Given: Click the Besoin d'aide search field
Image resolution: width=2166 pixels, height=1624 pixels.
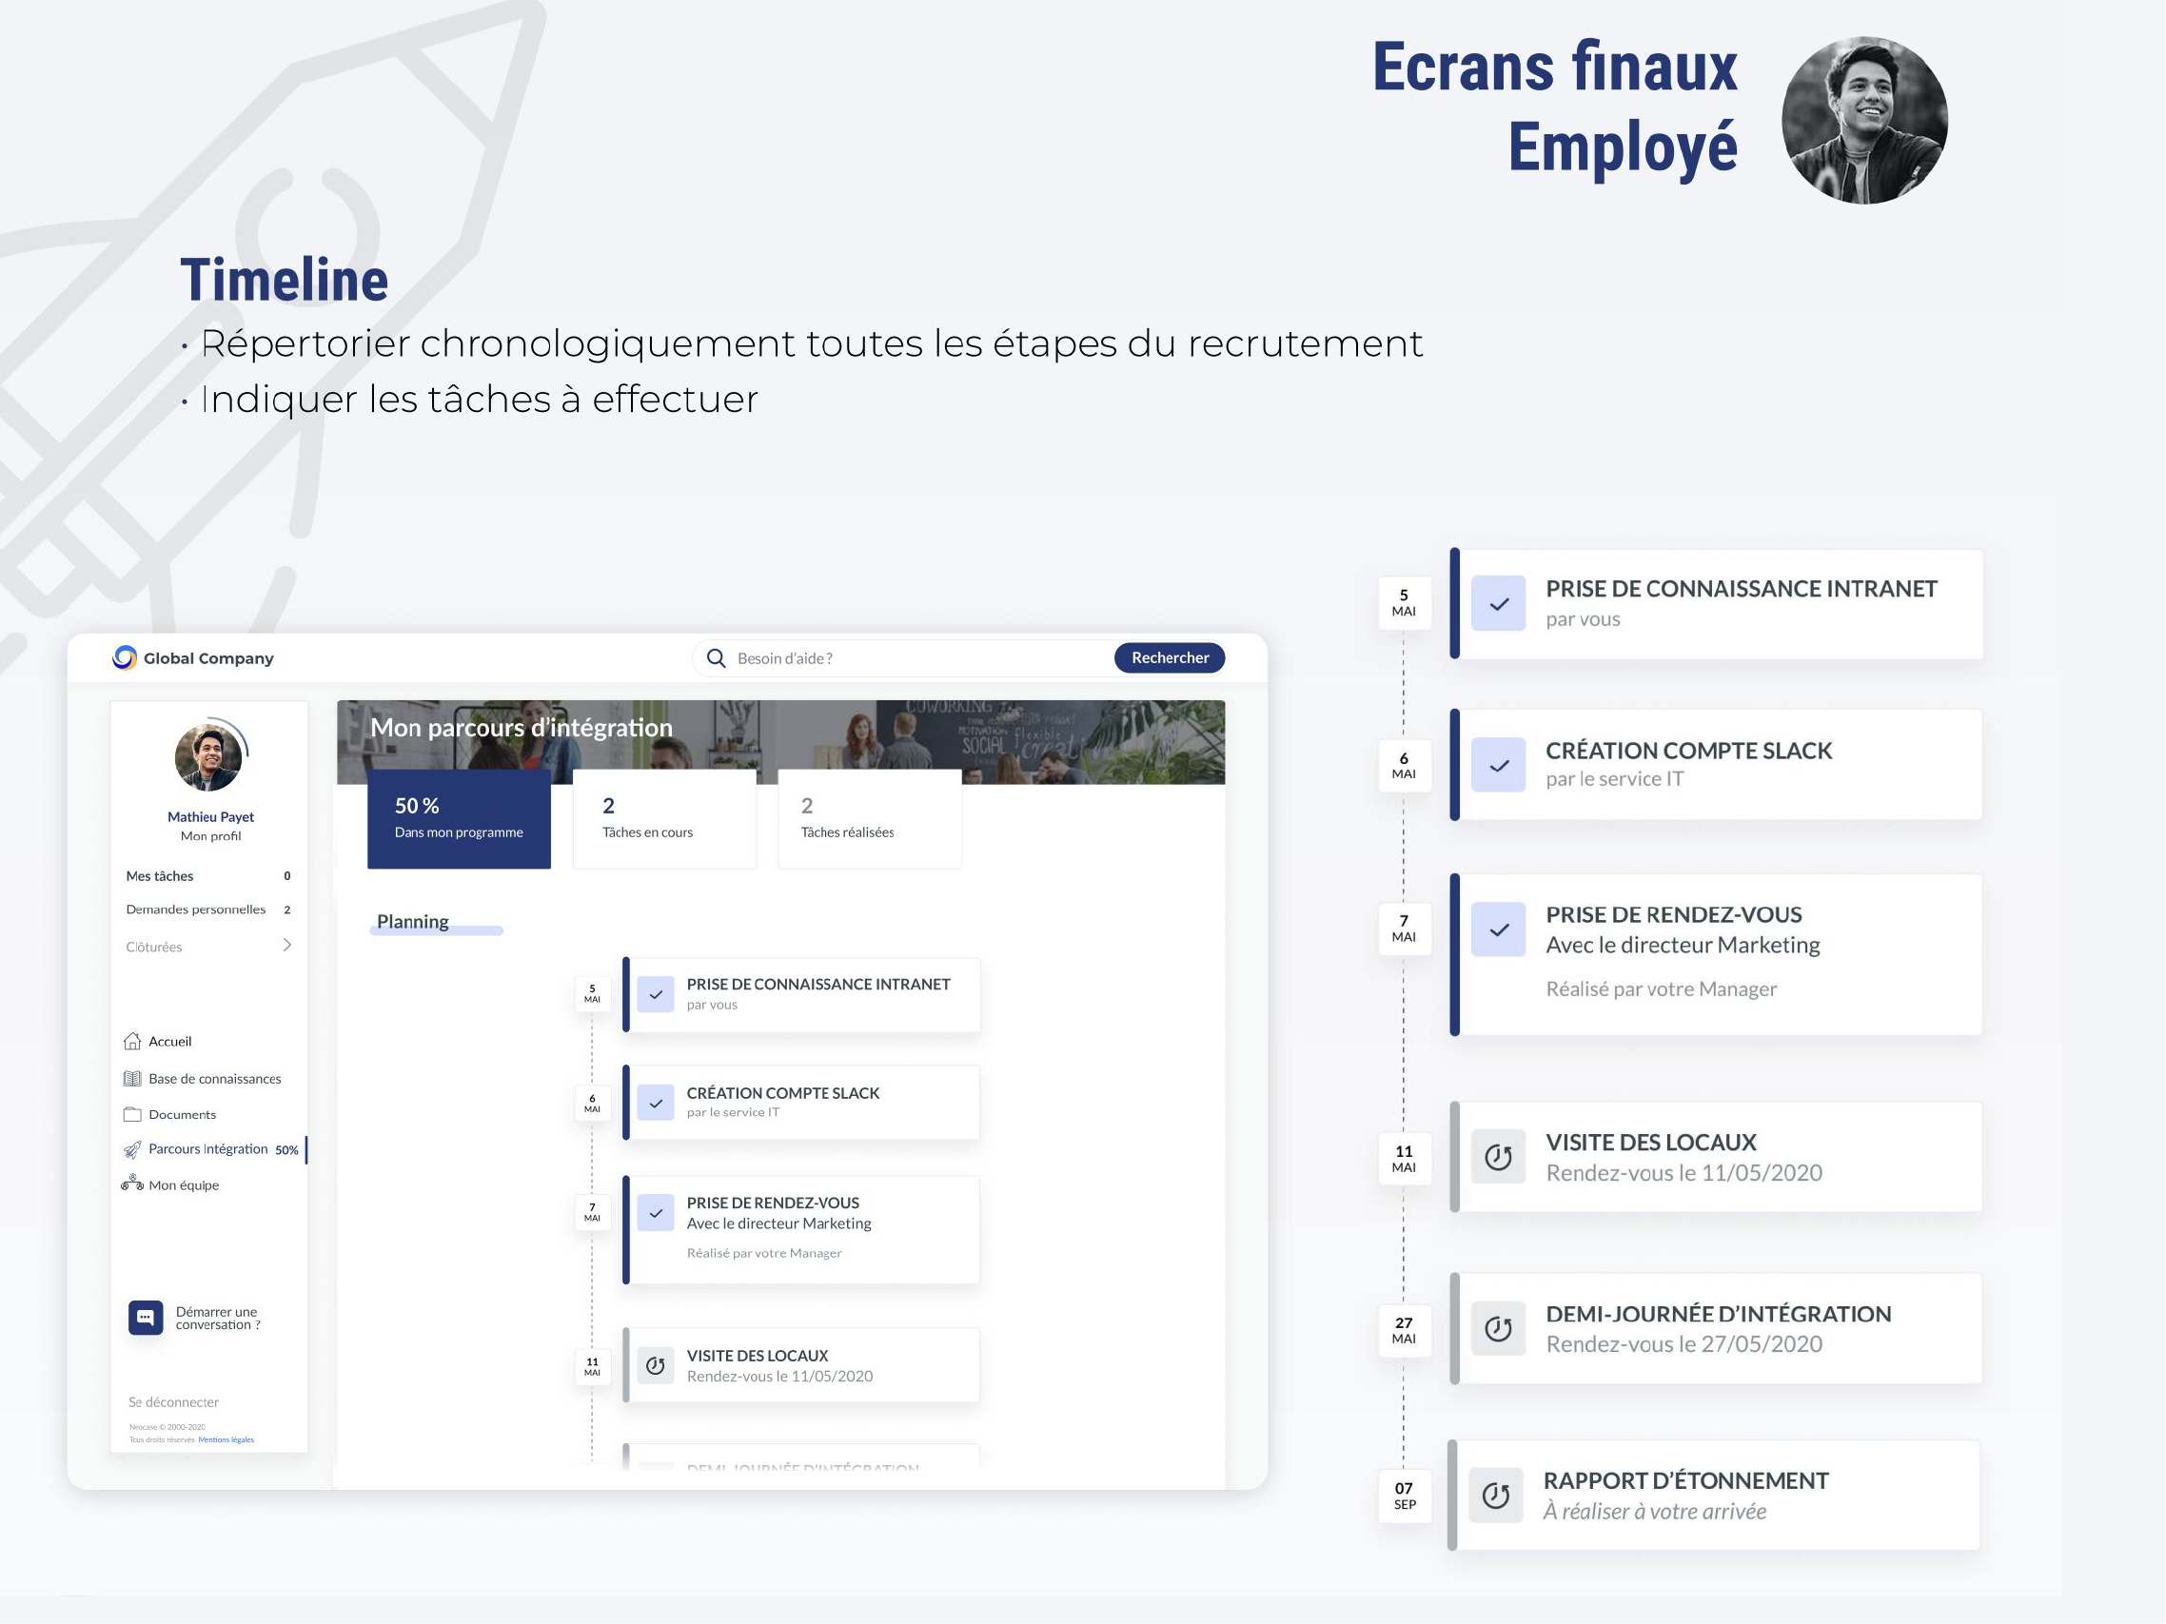Looking at the screenshot, I should tap(911, 657).
